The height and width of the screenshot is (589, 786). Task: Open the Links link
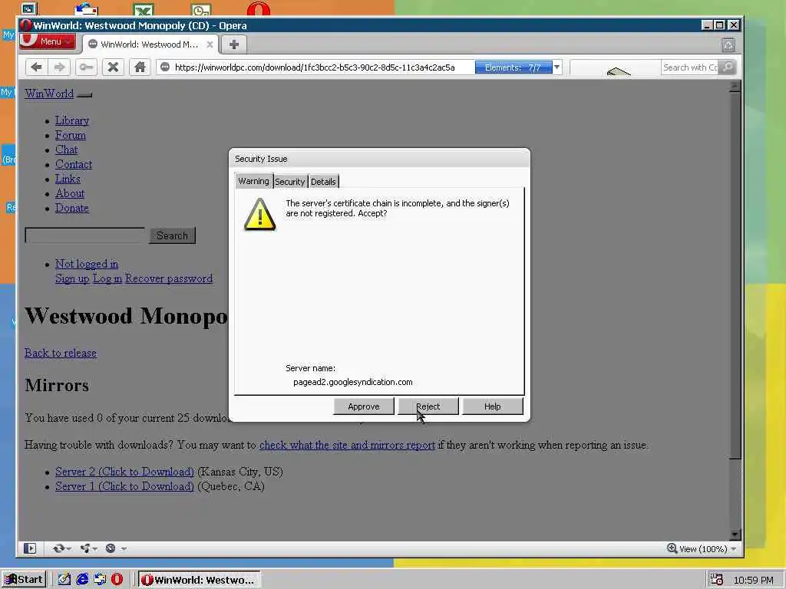68,179
